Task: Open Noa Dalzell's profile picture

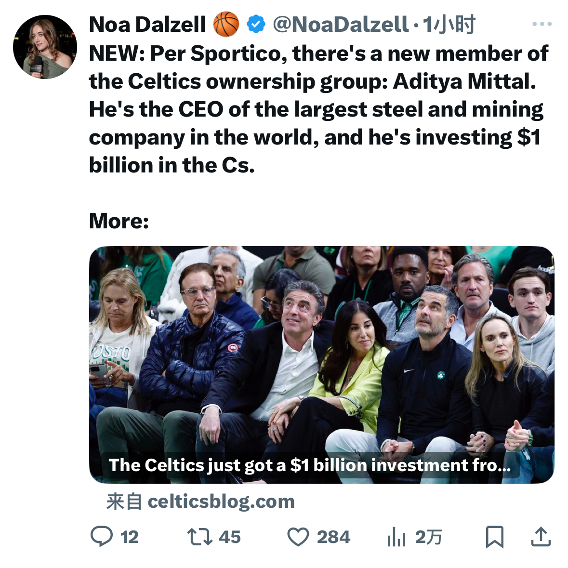Action: click(x=45, y=47)
